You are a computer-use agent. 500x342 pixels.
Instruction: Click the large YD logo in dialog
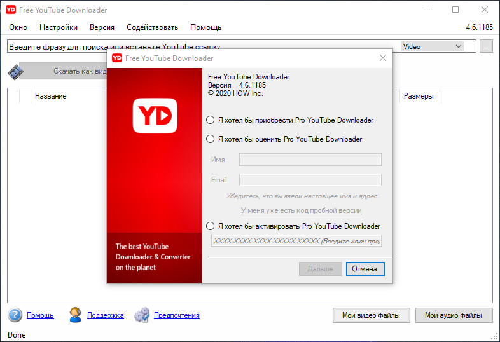tap(155, 116)
